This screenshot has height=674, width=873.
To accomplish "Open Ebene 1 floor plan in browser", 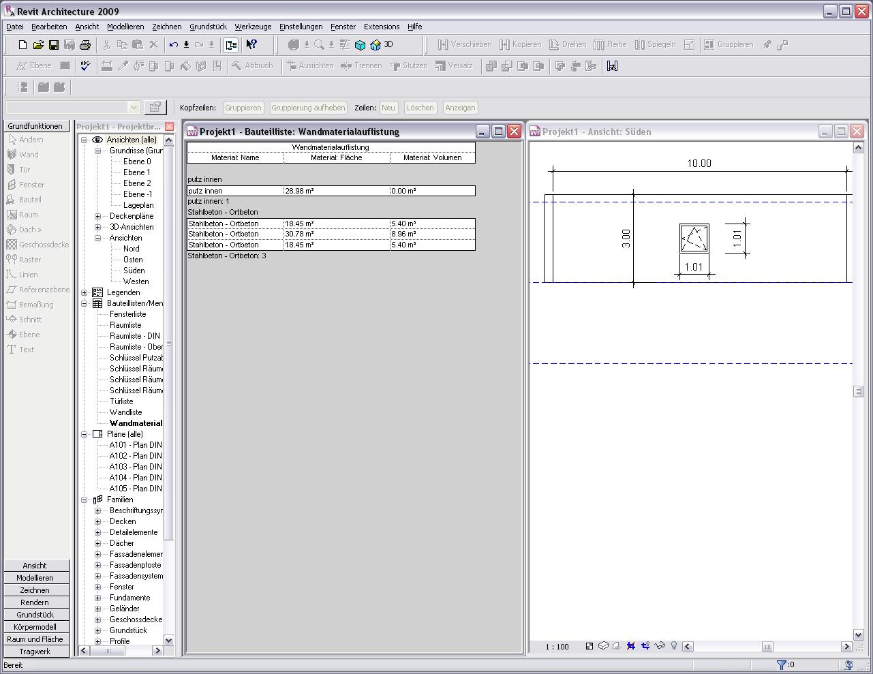I will coord(137,172).
